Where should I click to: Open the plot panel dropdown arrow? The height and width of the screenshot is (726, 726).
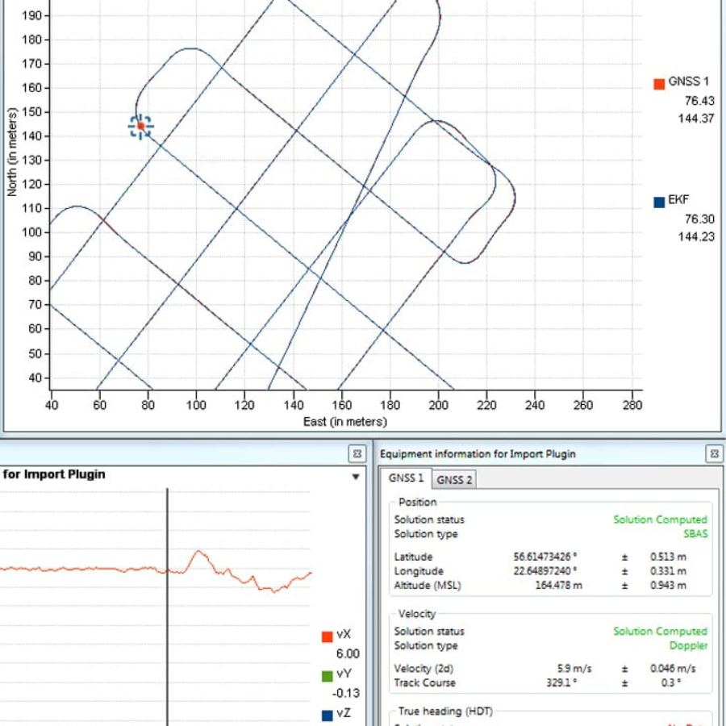356,477
